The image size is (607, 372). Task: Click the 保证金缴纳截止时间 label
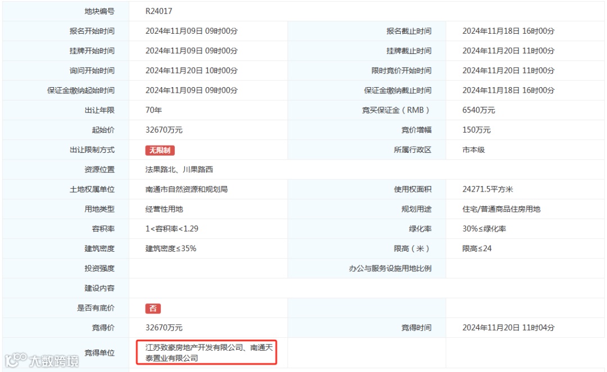click(x=397, y=90)
